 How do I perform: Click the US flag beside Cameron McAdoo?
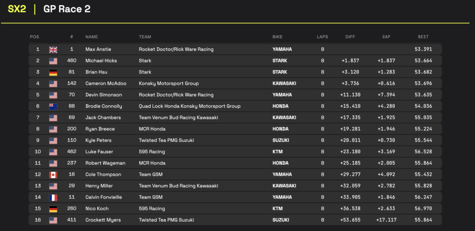click(53, 84)
